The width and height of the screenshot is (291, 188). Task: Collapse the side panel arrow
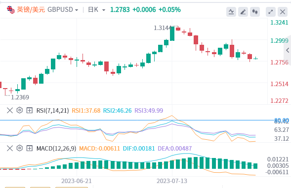pyautogui.click(x=288, y=50)
